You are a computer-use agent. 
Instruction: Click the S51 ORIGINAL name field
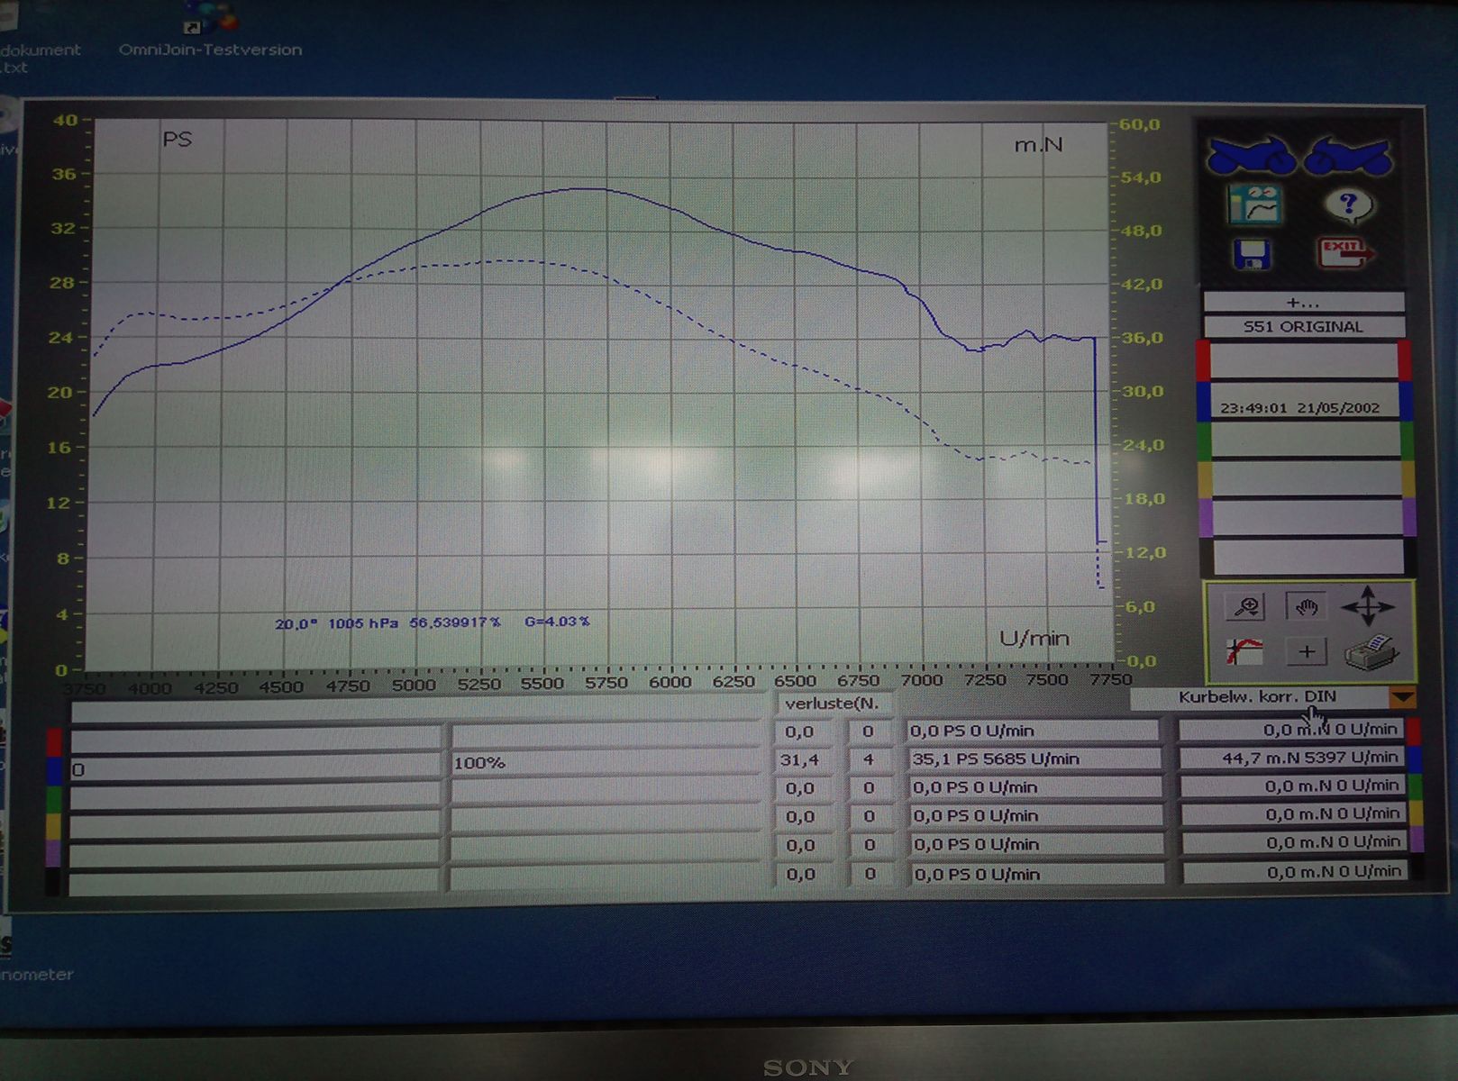1303,327
